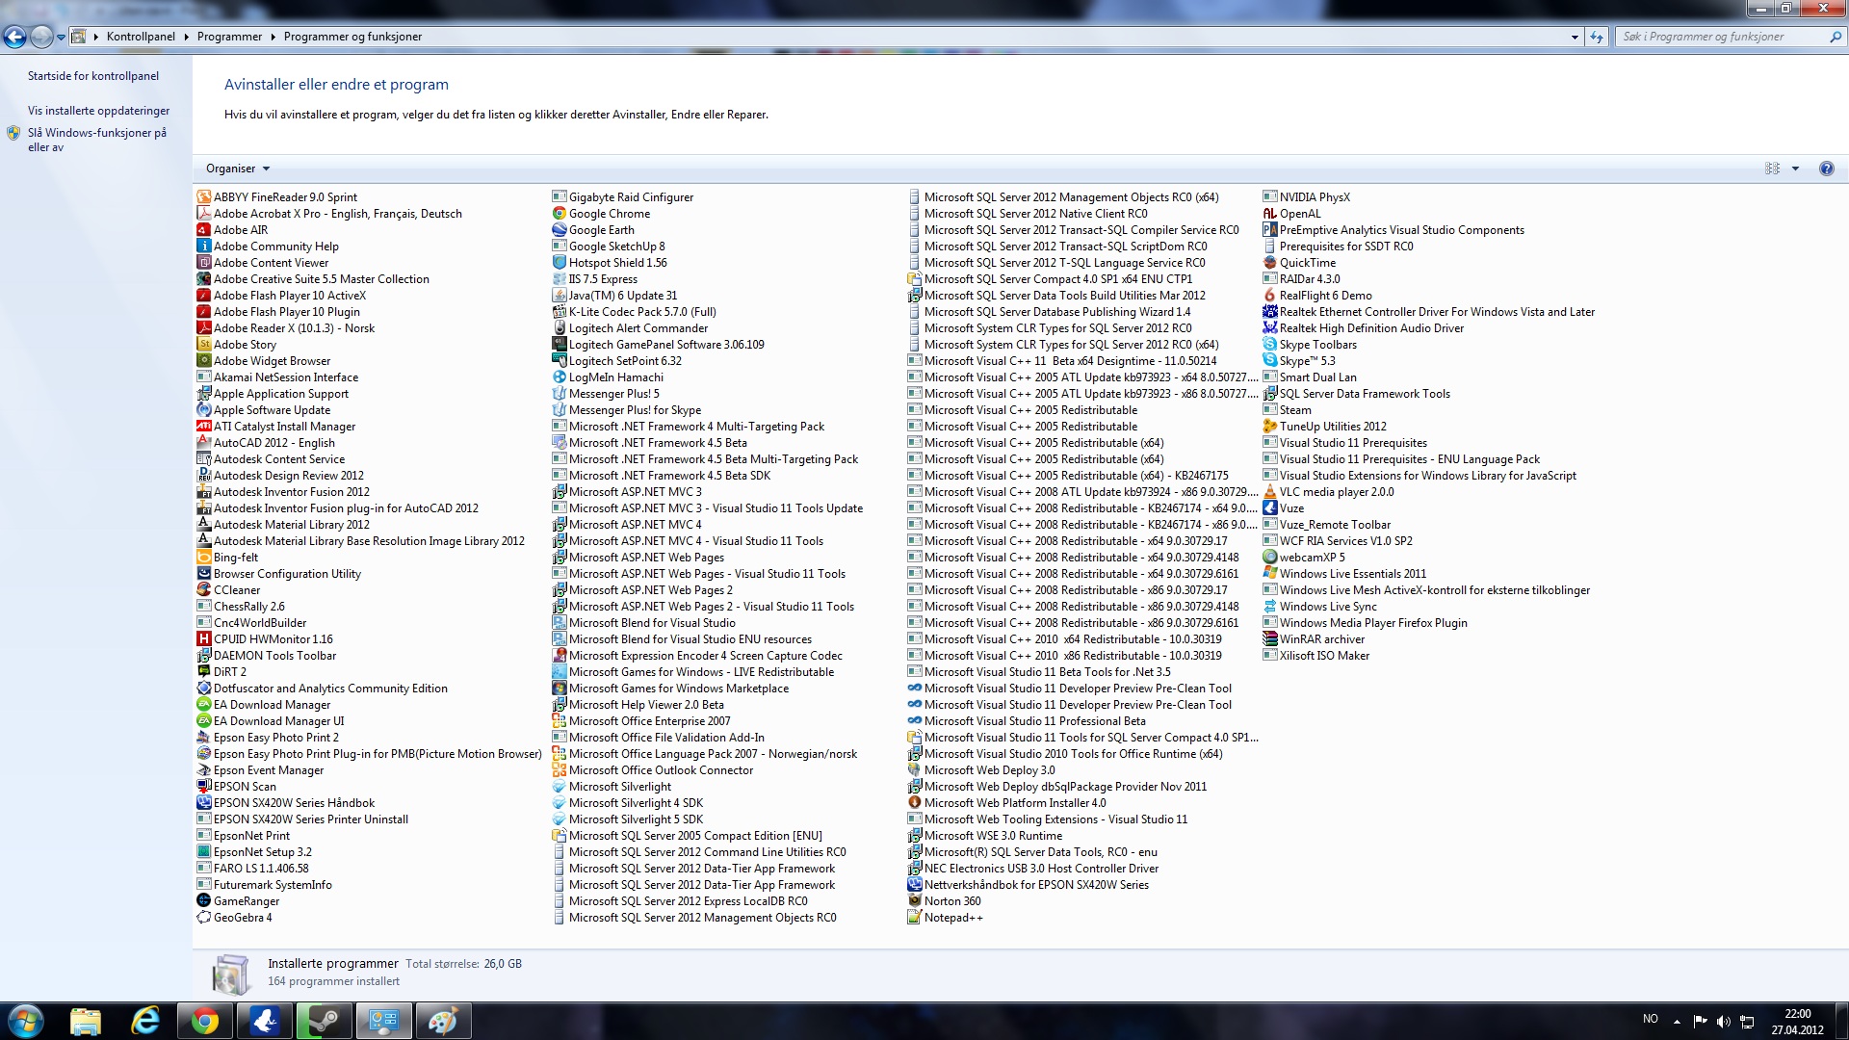
Task: Select Hotspot Shield 1.56 entry
Action: pos(610,263)
